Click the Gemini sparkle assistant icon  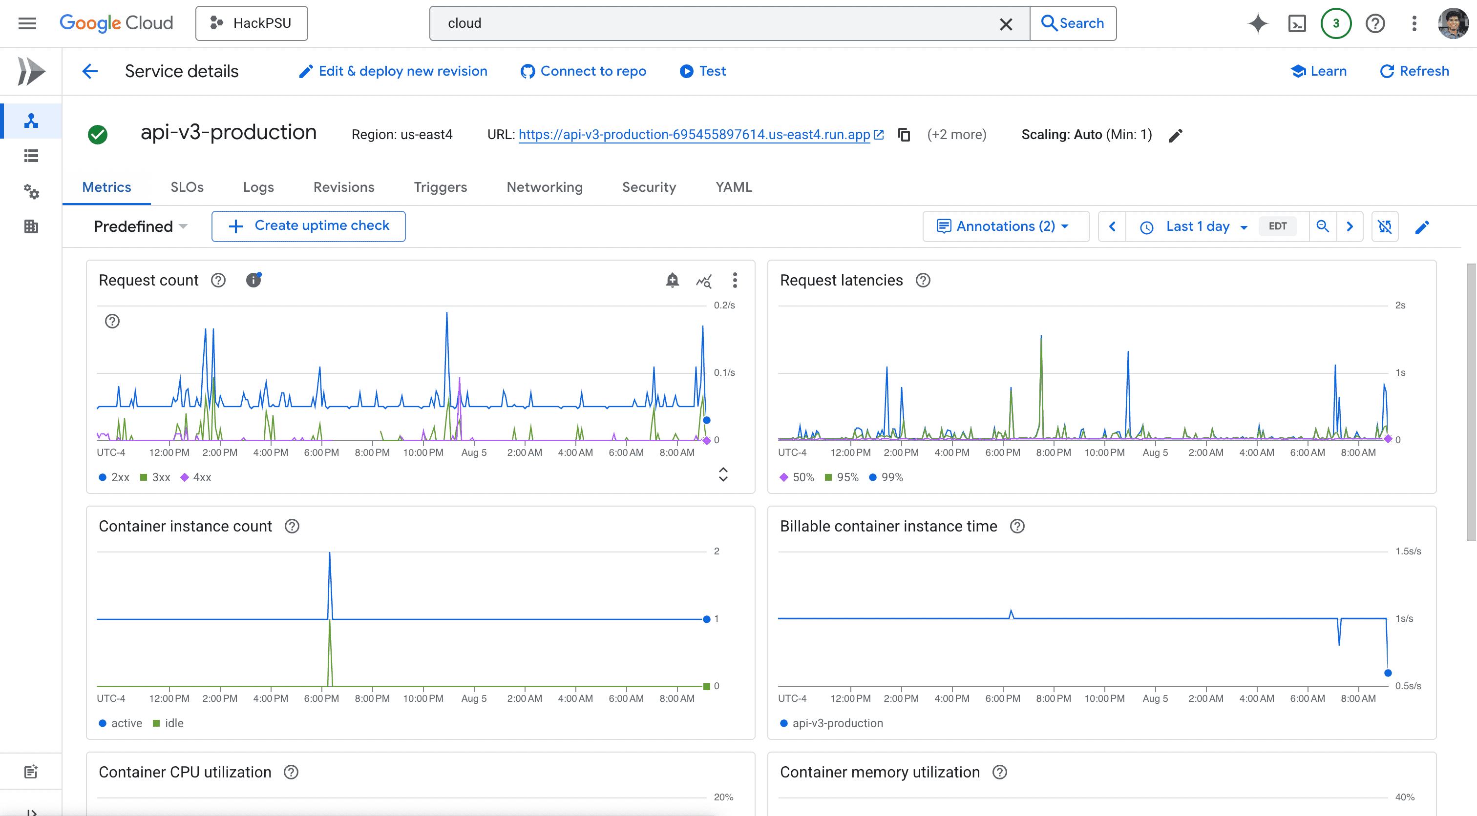[x=1258, y=23]
